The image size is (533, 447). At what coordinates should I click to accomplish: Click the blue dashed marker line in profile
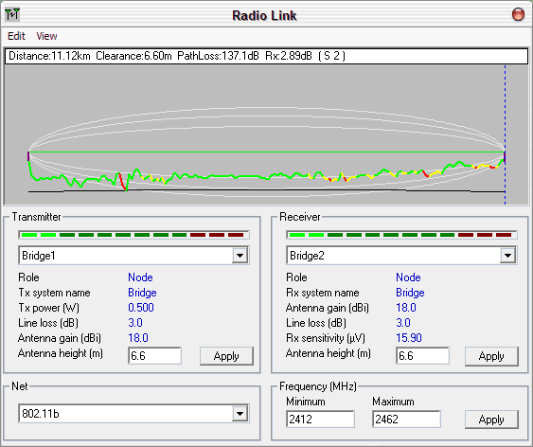506,134
